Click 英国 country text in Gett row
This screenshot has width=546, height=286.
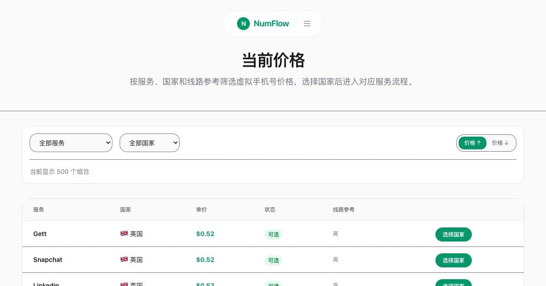(136, 234)
